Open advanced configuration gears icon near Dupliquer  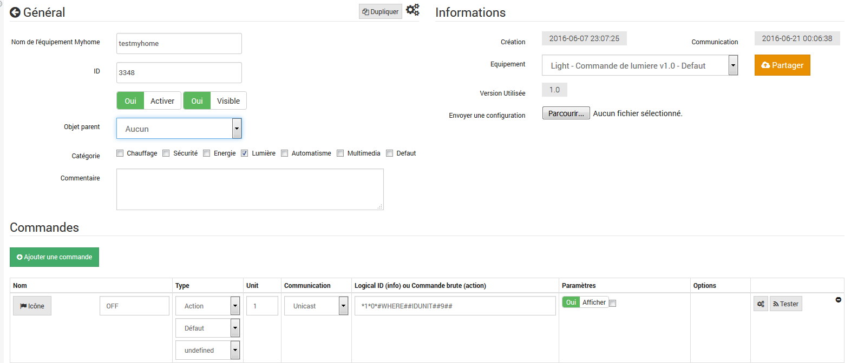(x=413, y=10)
